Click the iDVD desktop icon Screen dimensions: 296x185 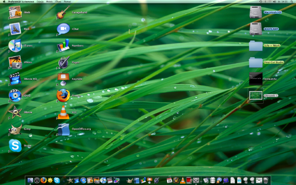(15, 96)
